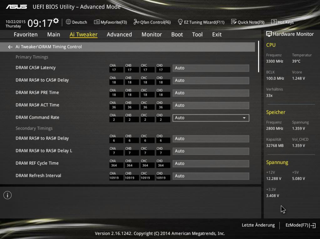Open Quick Note(F9) notepad icon
Viewport: 320px width, 239px height.
click(x=234, y=22)
